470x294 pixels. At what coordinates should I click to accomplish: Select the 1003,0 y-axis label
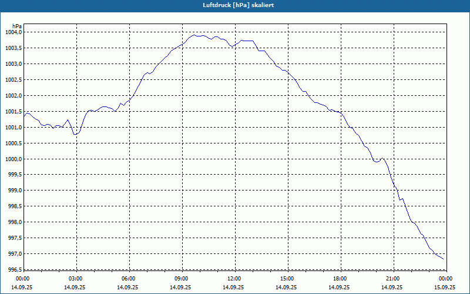[14, 64]
